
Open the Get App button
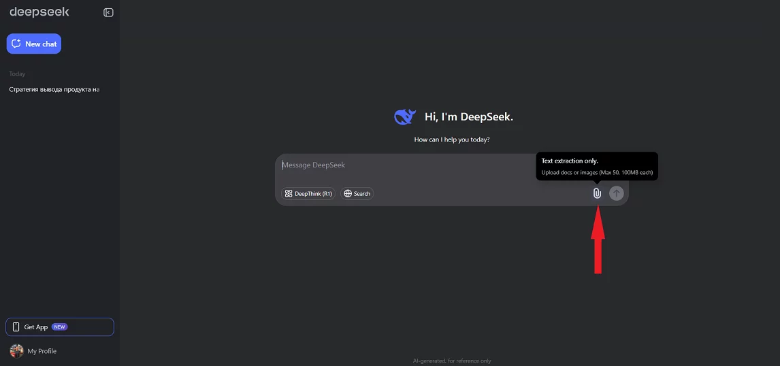(60, 327)
